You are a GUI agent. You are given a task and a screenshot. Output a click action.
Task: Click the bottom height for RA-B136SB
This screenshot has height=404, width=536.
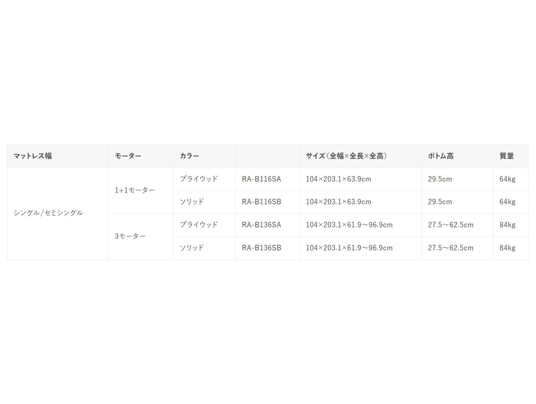451,248
